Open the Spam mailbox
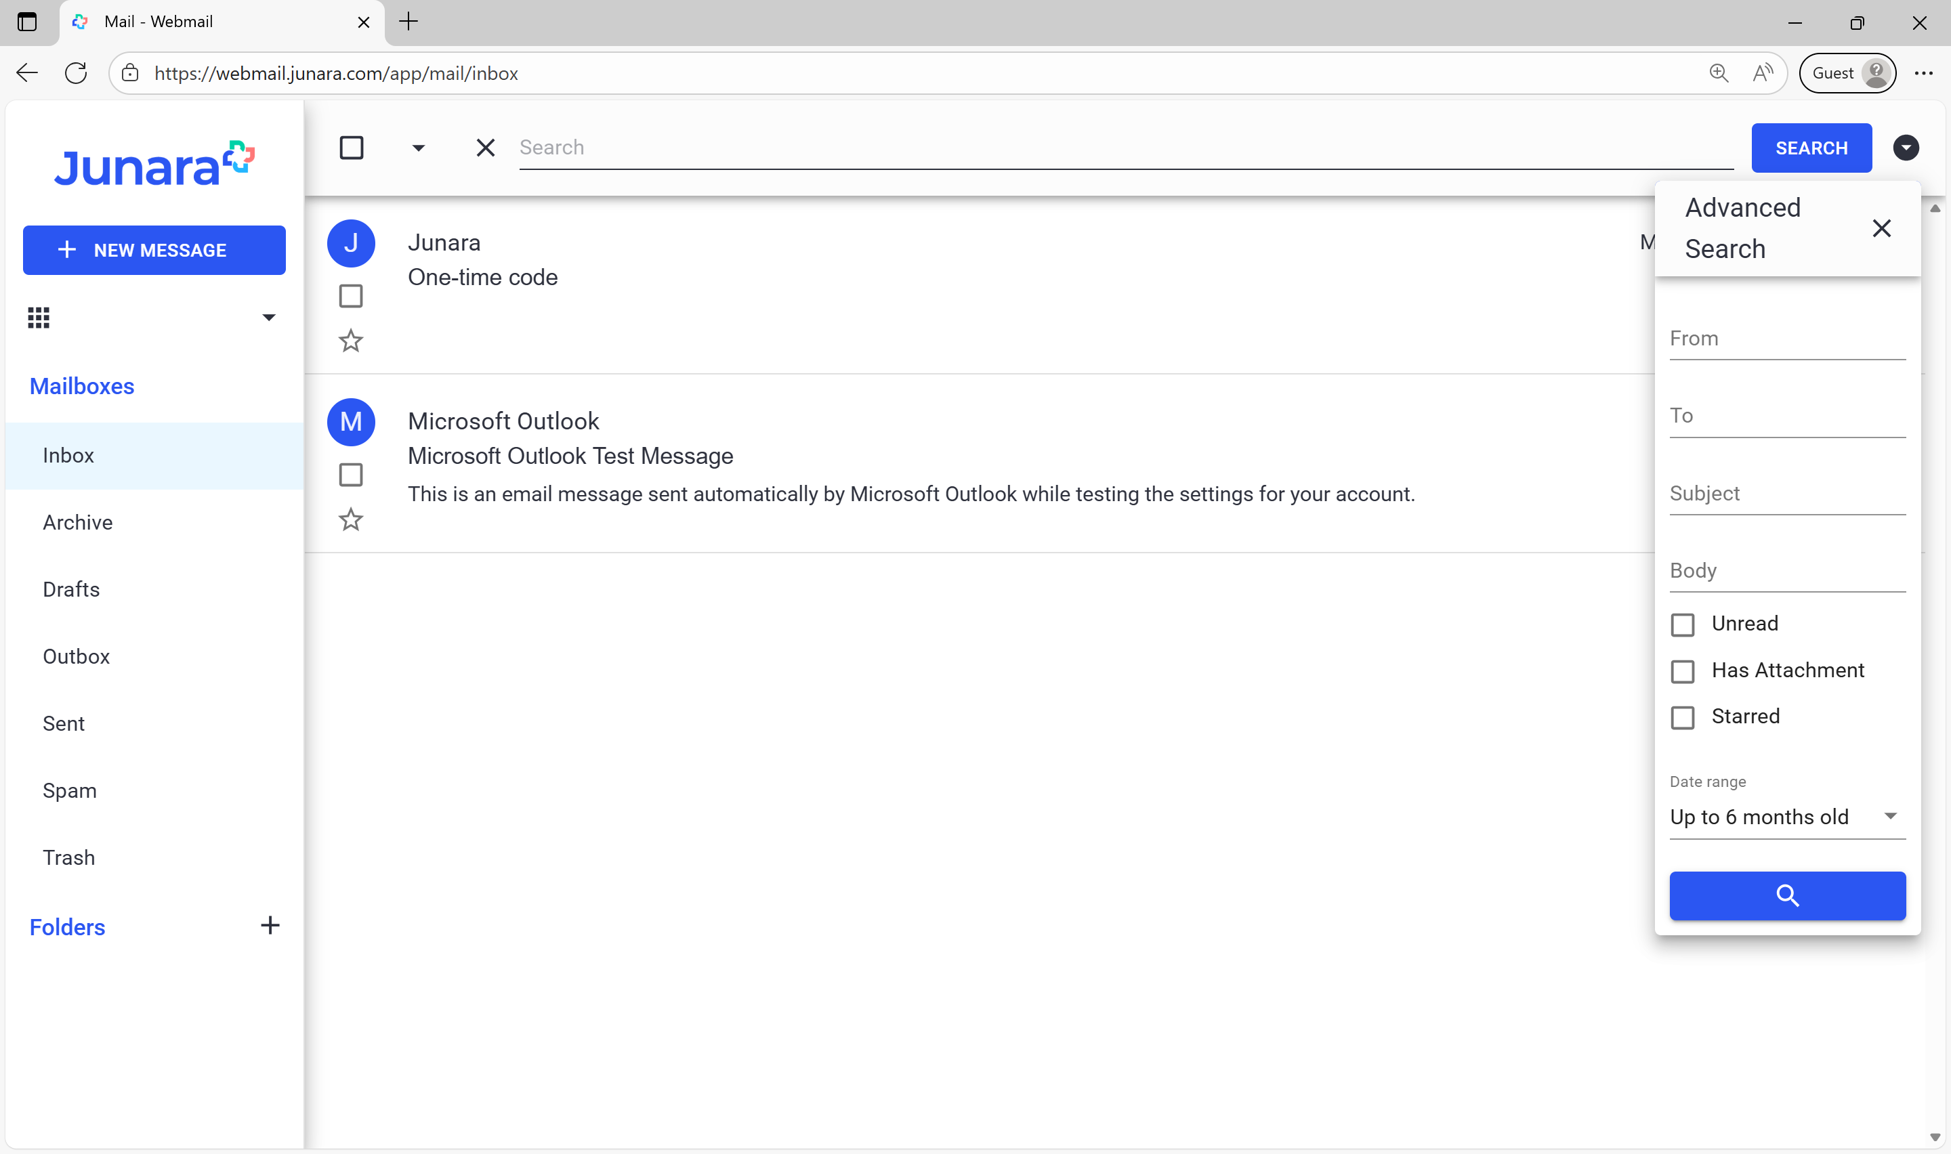This screenshot has height=1154, width=1951. pyautogui.click(x=154, y=791)
